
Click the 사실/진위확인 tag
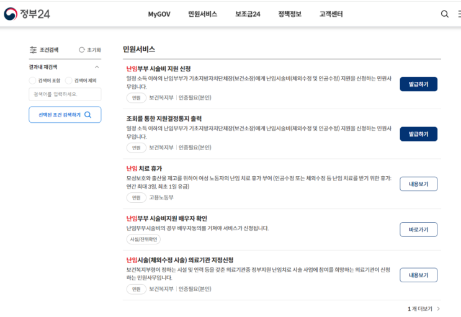click(x=143, y=239)
